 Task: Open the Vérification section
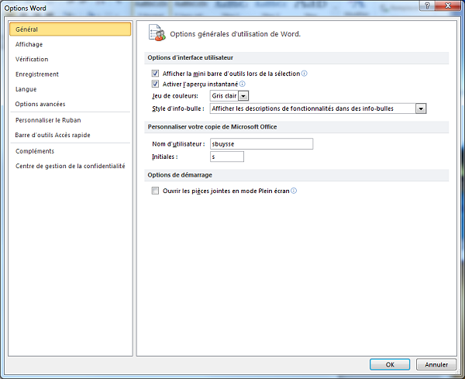(32, 59)
